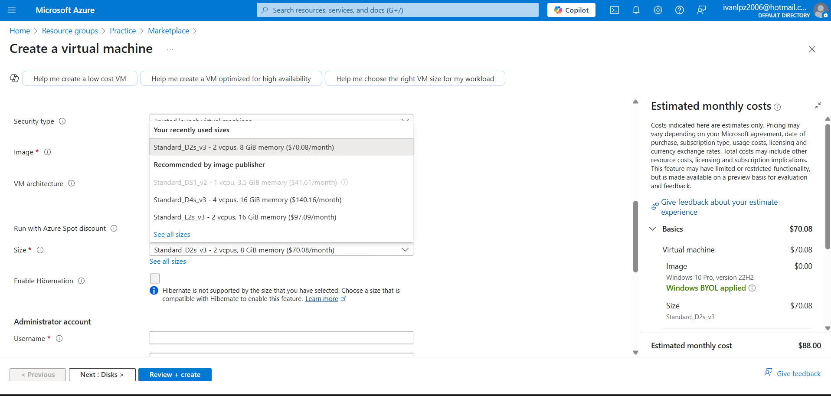Viewport: 831px width, 396px height.
Task: Select Standard_E2s_v3 size option
Action: click(x=281, y=217)
